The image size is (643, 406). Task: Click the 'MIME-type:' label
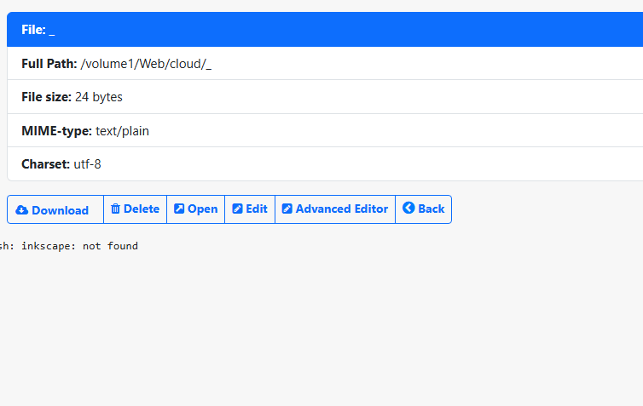(56, 131)
